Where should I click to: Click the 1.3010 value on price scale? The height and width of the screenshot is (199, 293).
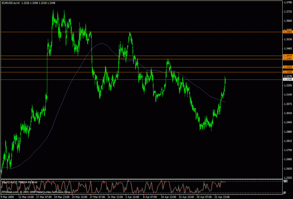(x=288, y=113)
